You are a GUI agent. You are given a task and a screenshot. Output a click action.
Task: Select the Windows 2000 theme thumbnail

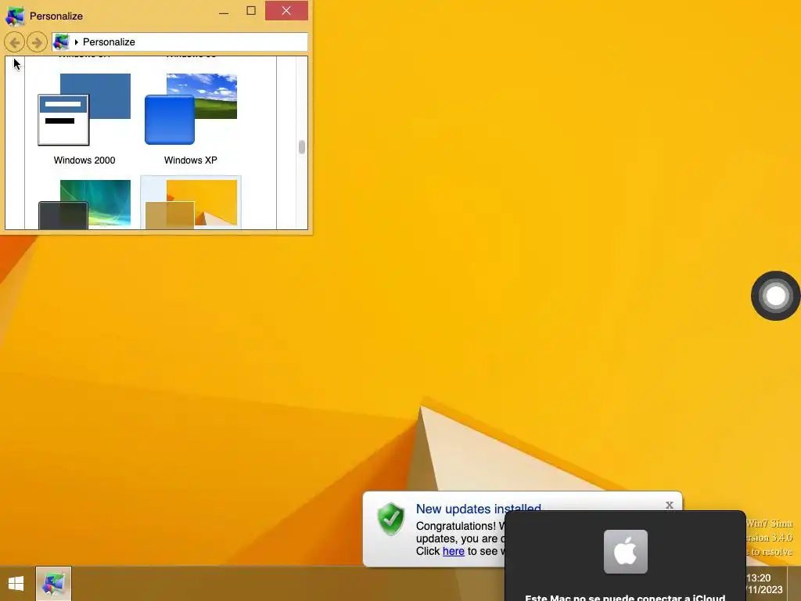pos(84,110)
